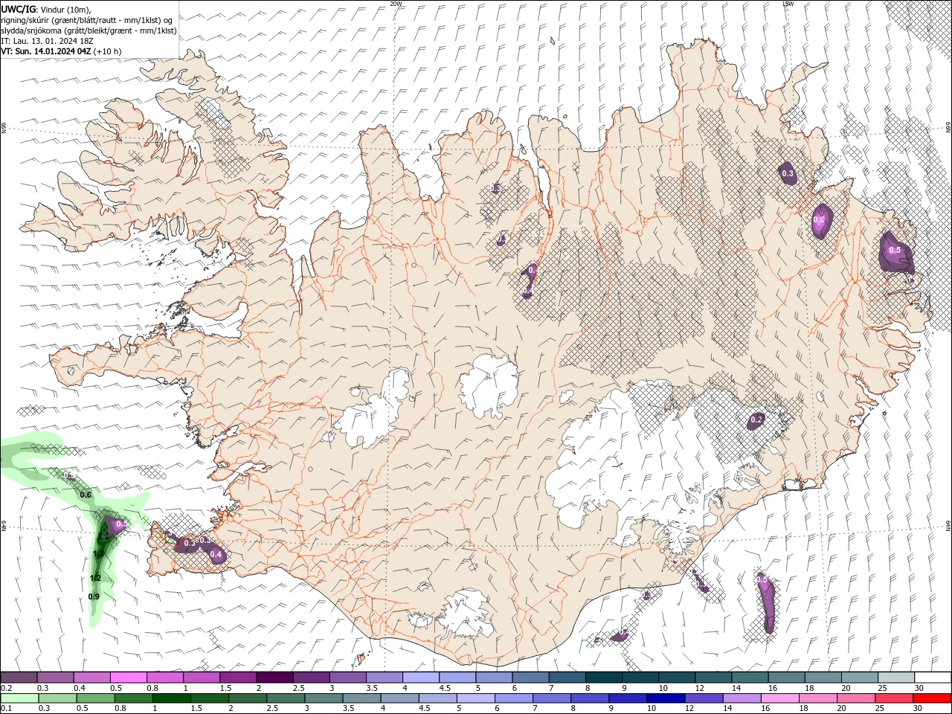
Task: Pick the pale green swatch after 0.1 on the lower scale
Action: (x=19, y=698)
